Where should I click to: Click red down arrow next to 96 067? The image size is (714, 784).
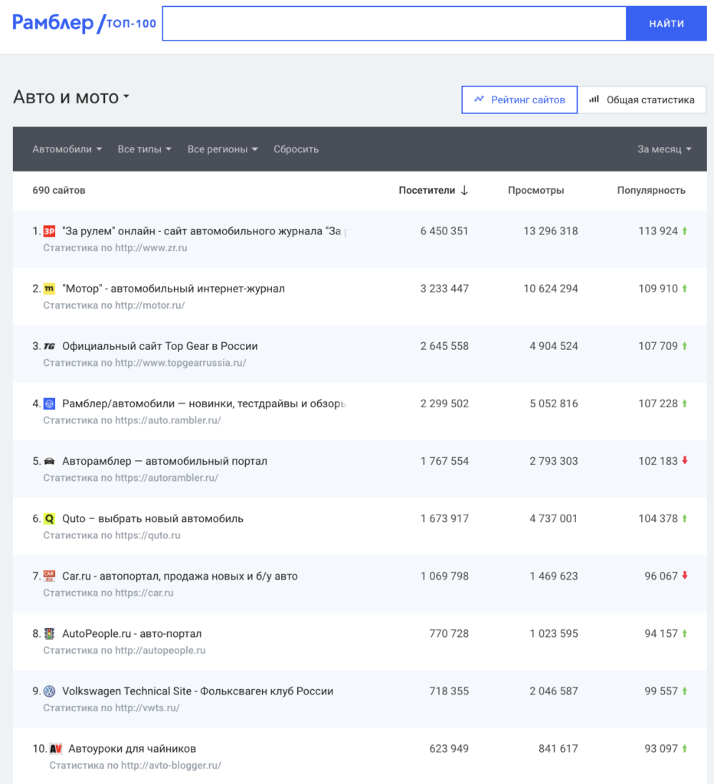tap(684, 576)
